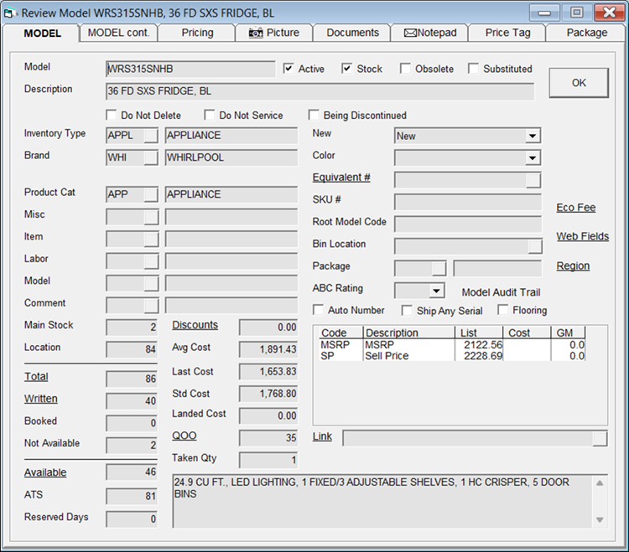Expand the ABC Rating dropdown
The height and width of the screenshot is (552, 629).
pyautogui.click(x=436, y=291)
